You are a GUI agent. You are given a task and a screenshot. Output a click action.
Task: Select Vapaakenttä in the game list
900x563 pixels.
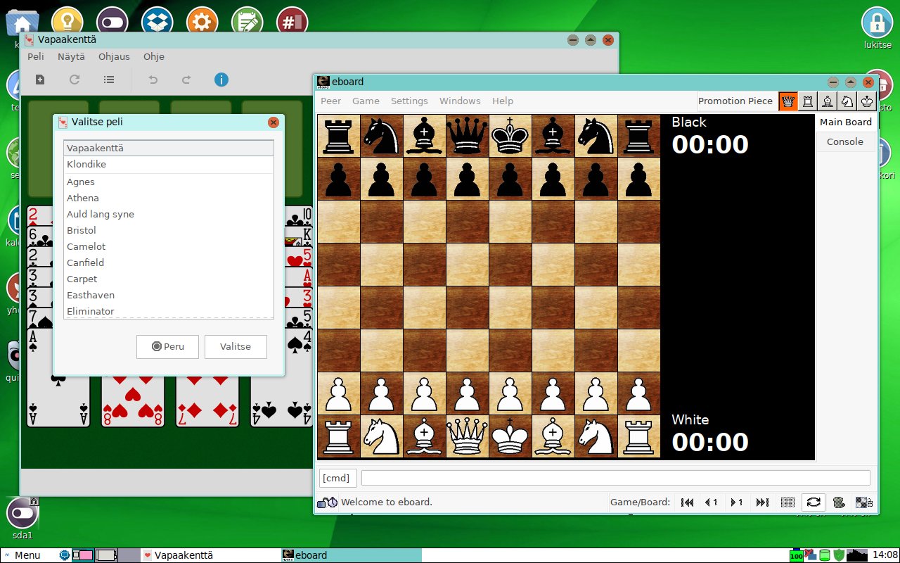(169, 148)
